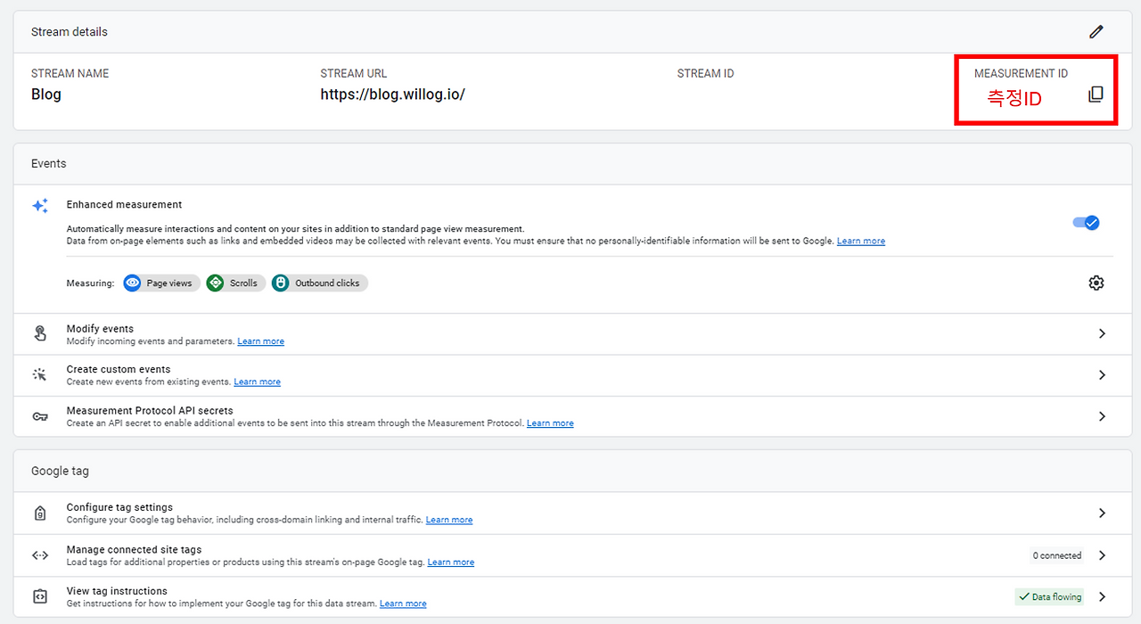The image size is (1141, 624).
Task: Copy the measurement ID with copy icon
Action: tap(1096, 94)
